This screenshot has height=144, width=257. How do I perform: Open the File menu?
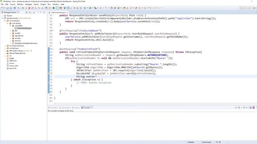2,4
